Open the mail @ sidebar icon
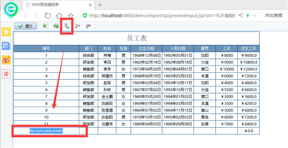The height and width of the screenshot is (148, 288). click(6, 74)
